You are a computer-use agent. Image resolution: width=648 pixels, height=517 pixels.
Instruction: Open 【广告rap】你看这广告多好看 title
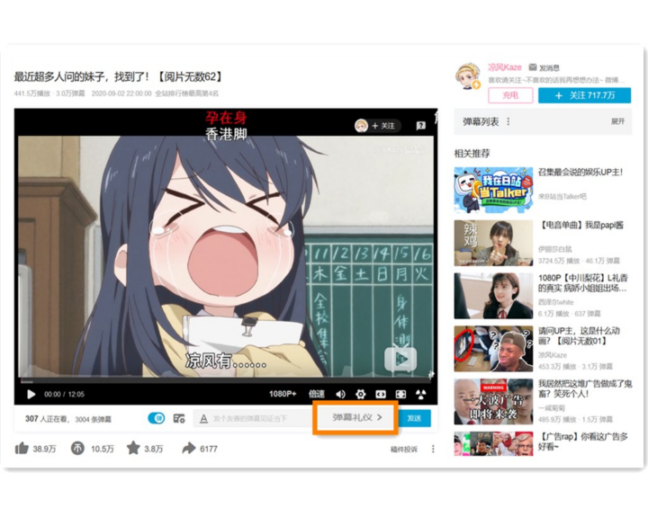583,441
